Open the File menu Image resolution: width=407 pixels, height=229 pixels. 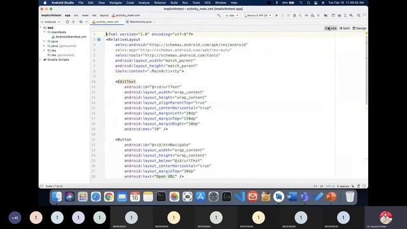[81, 3]
